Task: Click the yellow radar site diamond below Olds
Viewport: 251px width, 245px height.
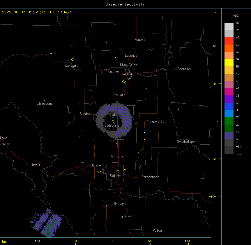Action: [113, 121]
